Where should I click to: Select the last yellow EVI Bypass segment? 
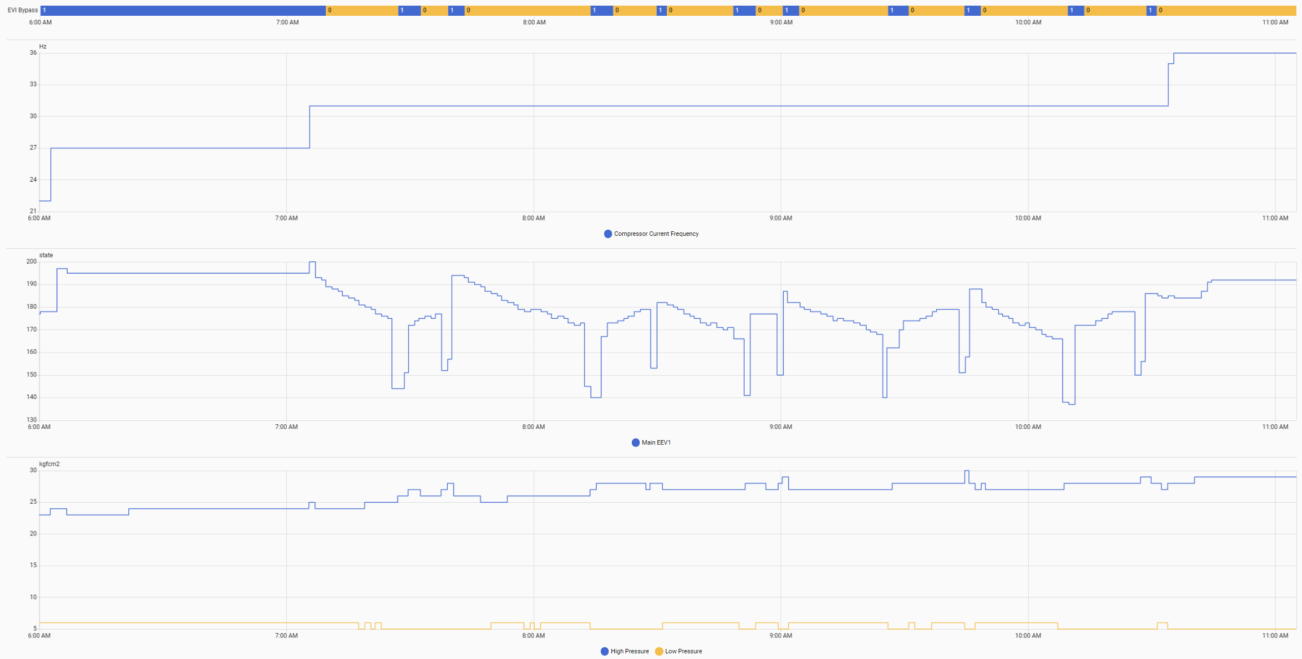(x=1225, y=10)
